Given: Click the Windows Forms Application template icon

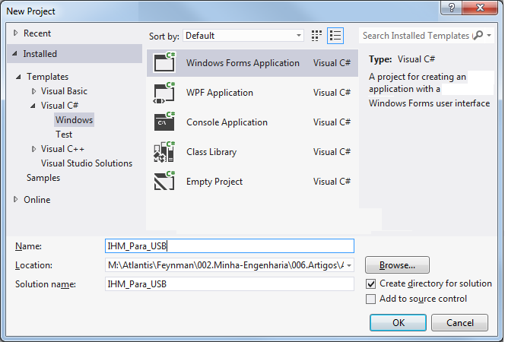Looking at the screenshot, I should click(x=164, y=62).
